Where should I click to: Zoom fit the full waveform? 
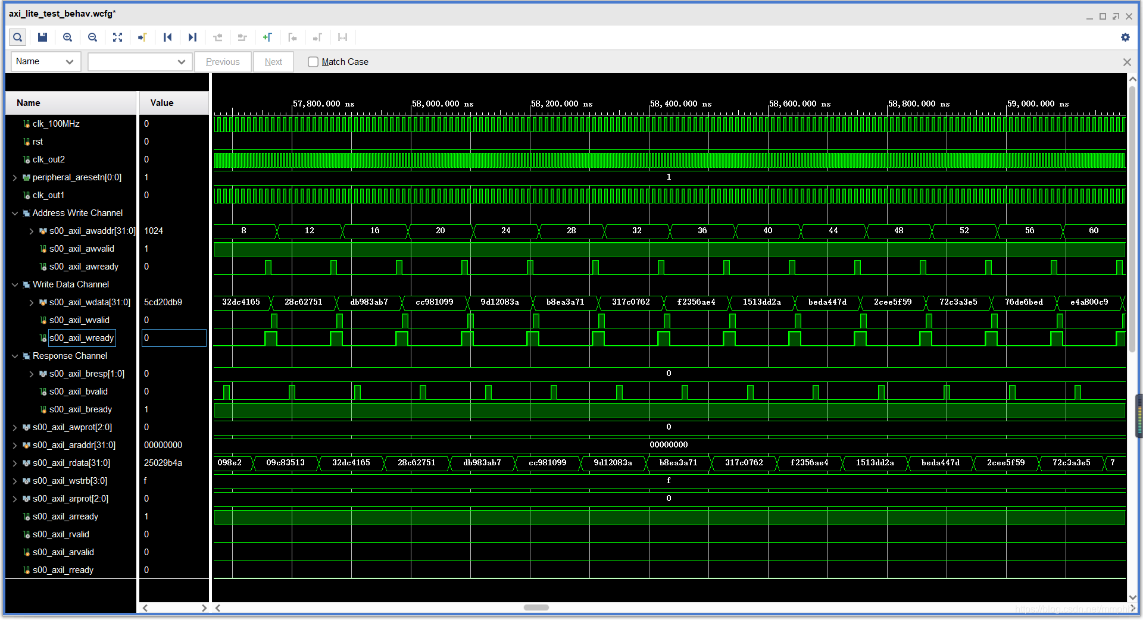(x=117, y=37)
